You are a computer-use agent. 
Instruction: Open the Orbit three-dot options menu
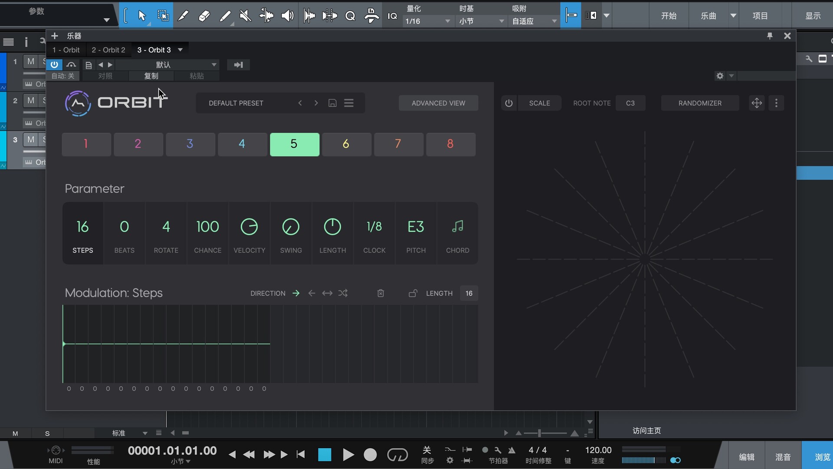776,103
